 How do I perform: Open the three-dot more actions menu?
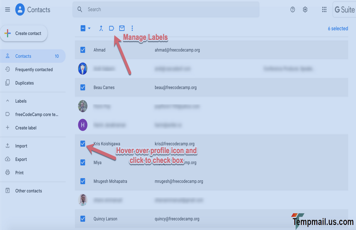point(132,28)
